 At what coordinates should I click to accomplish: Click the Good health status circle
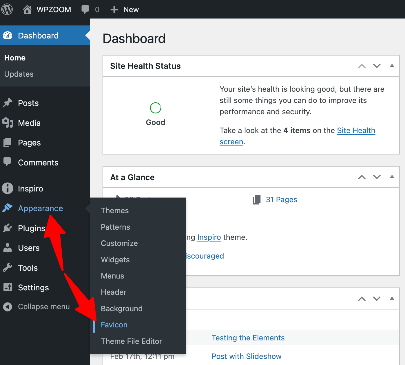(x=156, y=108)
